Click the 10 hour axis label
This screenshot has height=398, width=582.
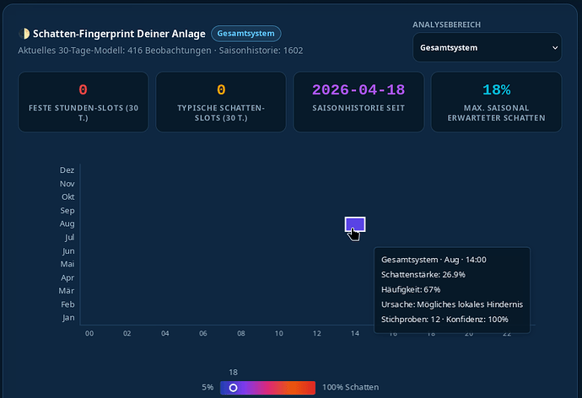click(x=278, y=333)
